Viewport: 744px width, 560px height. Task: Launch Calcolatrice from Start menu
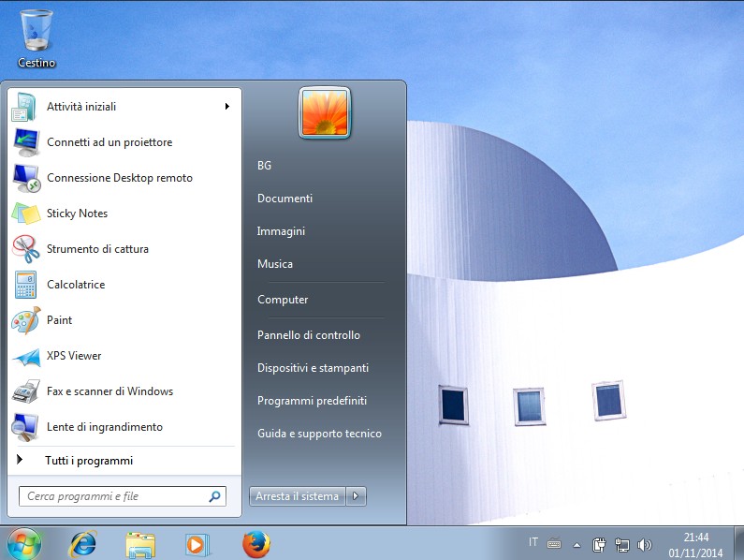pos(124,285)
